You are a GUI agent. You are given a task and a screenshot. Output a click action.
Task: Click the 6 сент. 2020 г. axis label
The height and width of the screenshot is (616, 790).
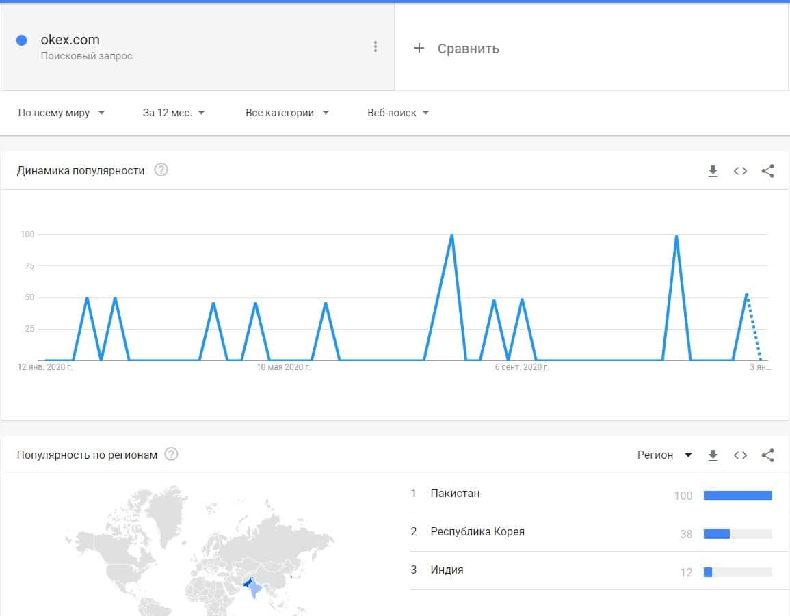(522, 367)
